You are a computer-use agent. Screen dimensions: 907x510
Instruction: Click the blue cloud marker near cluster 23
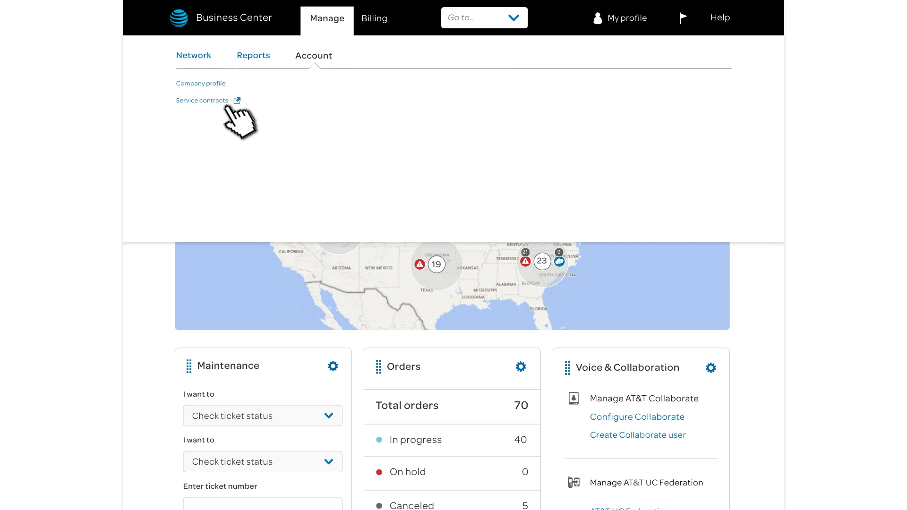coord(559,261)
